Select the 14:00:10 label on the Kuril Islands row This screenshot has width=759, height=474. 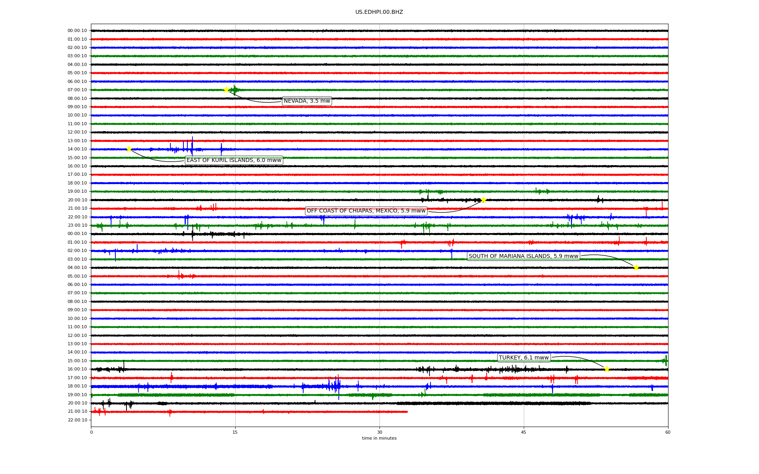pos(77,149)
